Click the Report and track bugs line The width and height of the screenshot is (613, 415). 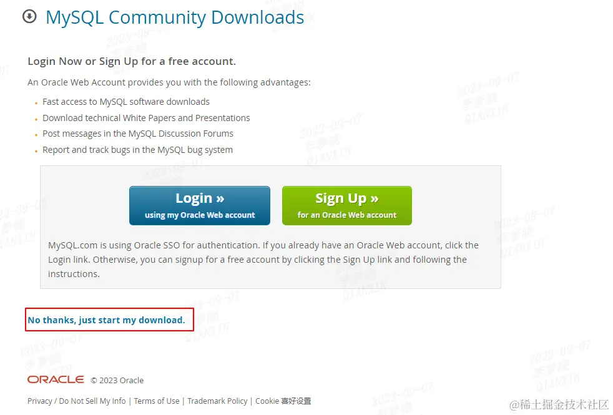pos(137,150)
